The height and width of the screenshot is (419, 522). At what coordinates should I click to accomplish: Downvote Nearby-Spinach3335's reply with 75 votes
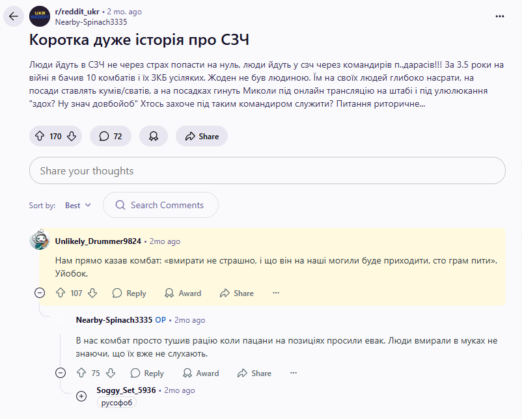click(111, 373)
